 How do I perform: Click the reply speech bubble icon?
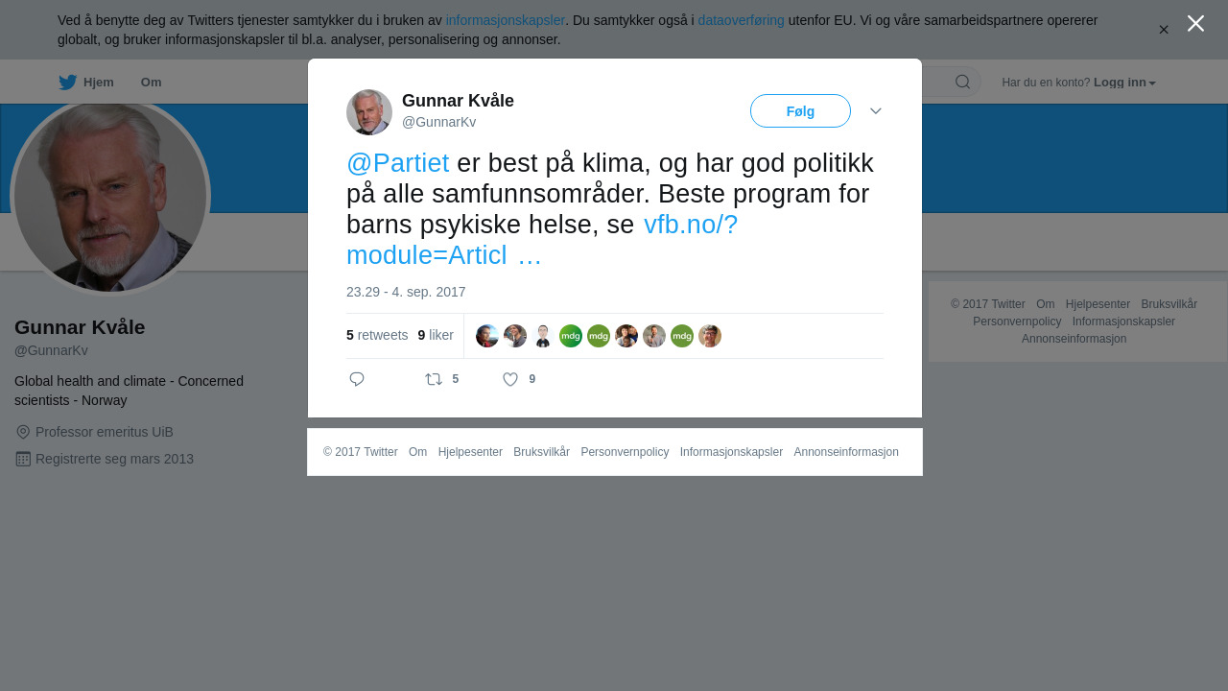(357, 379)
